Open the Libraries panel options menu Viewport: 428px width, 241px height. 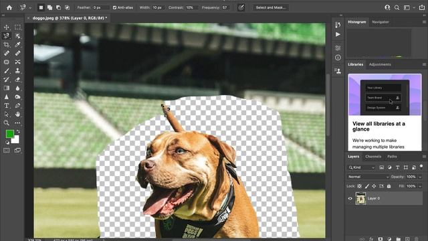point(424,64)
